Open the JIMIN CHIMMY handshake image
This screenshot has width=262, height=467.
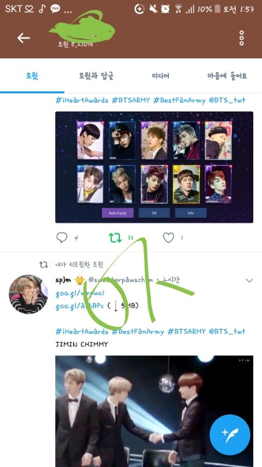(154, 412)
